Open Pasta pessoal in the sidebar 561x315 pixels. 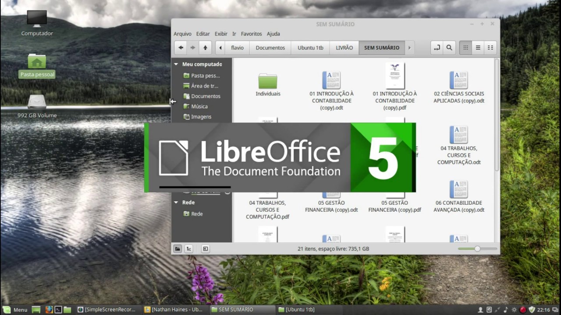202,76
